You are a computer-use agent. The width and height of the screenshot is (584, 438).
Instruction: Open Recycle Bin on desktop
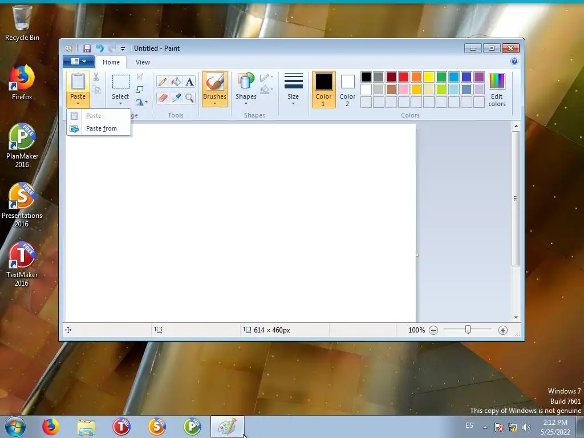click(x=22, y=23)
